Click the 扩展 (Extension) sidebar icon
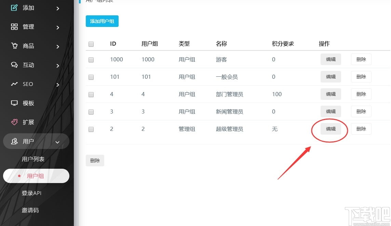The image size is (391, 226). [14, 122]
